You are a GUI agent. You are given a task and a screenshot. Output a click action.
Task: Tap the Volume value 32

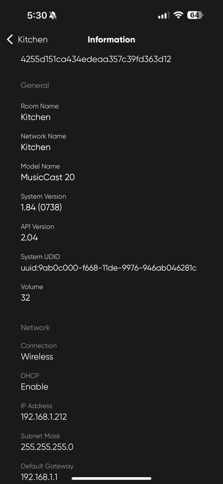(x=25, y=298)
